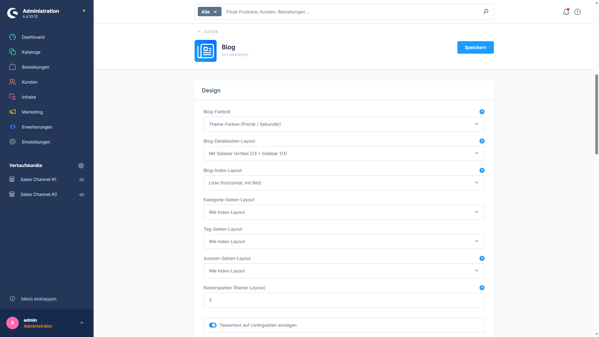The height and width of the screenshot is (337, 599).
Task: Open the Dashboard gauge icon
Action: pyautogui.click(x=12, y=37)
